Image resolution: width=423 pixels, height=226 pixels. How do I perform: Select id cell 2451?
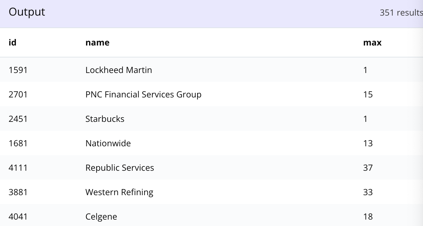tap(18, 119)
